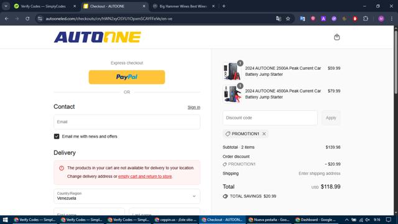Click the translate page icon

click(279, 19)
